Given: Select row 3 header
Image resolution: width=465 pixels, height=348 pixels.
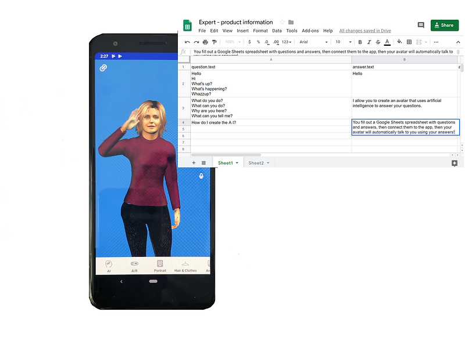Looking at the screenshot, I should pos(184,108).
